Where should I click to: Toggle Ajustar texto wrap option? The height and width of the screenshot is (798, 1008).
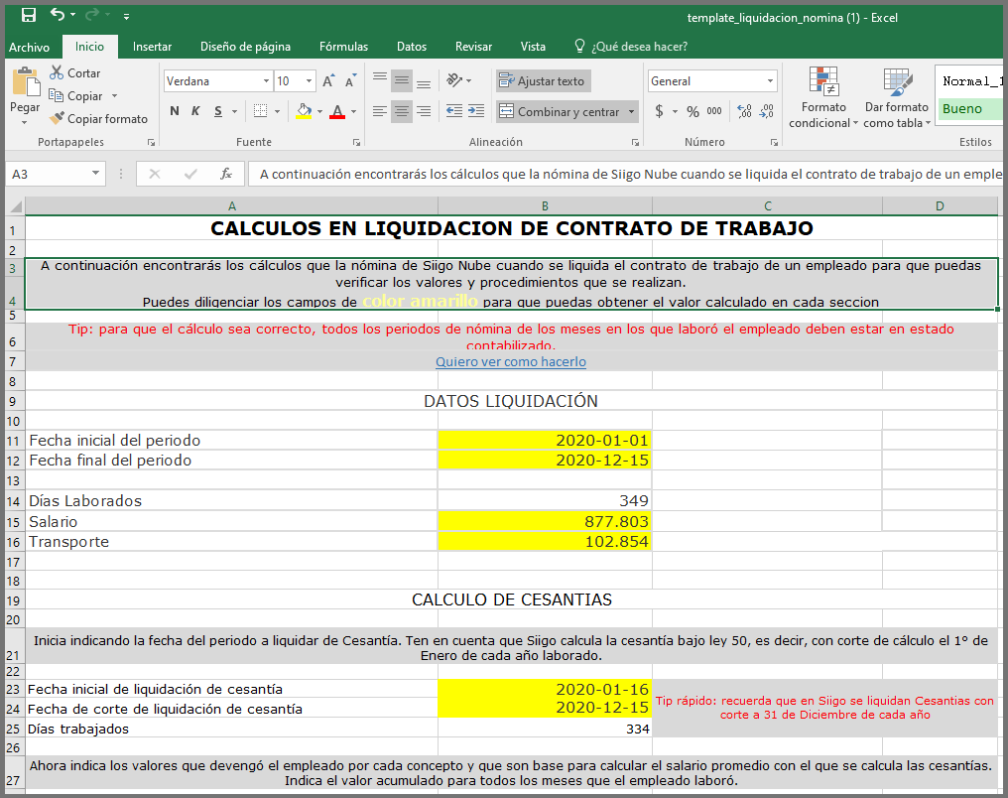(542, 81)
